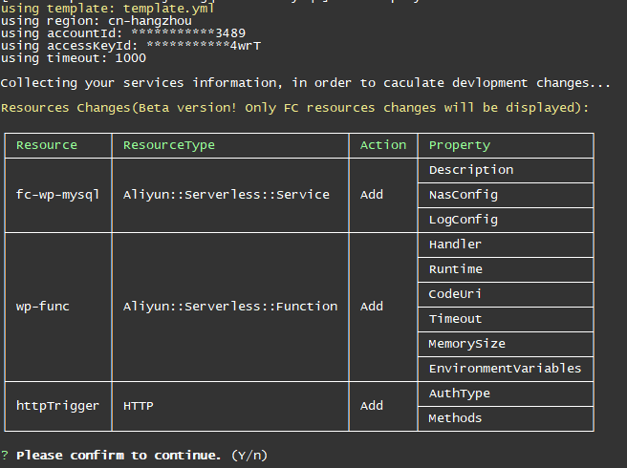
Task: Click the HTTP resource type cell
Action: (139, 406)
